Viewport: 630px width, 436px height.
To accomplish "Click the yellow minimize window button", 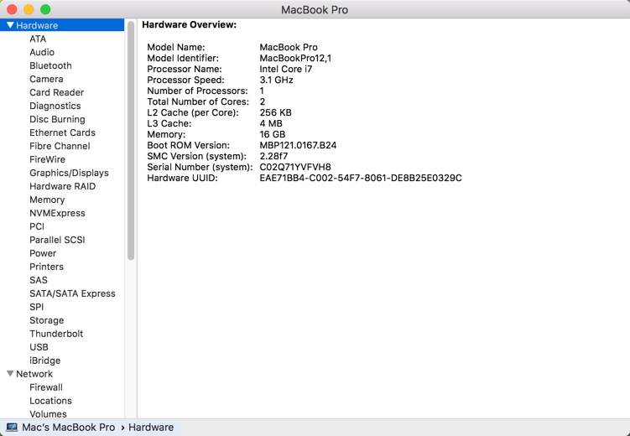I will click(29, 9).
